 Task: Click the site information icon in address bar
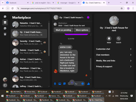tap(18, 8)
